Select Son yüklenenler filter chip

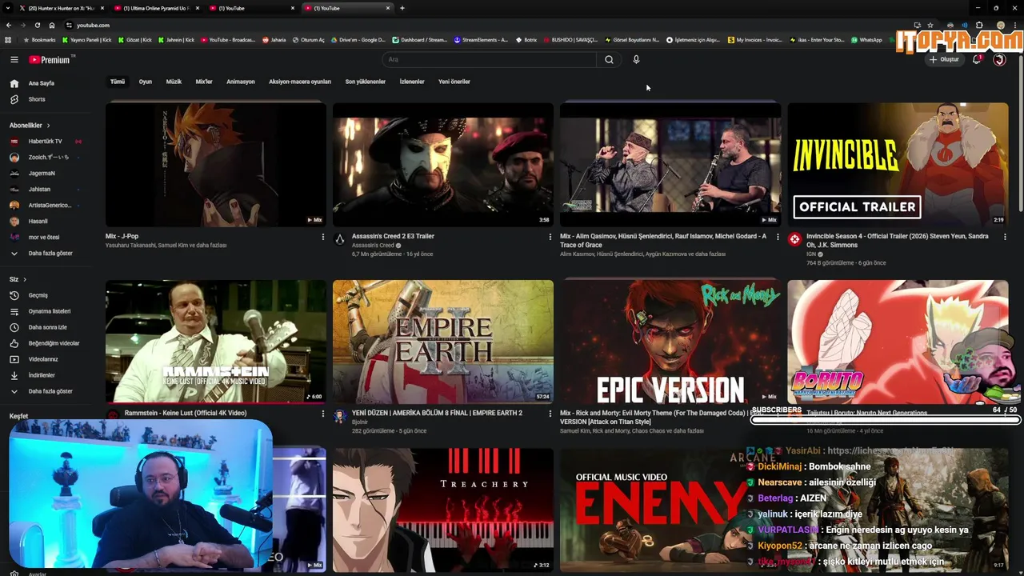pos(366,82)
